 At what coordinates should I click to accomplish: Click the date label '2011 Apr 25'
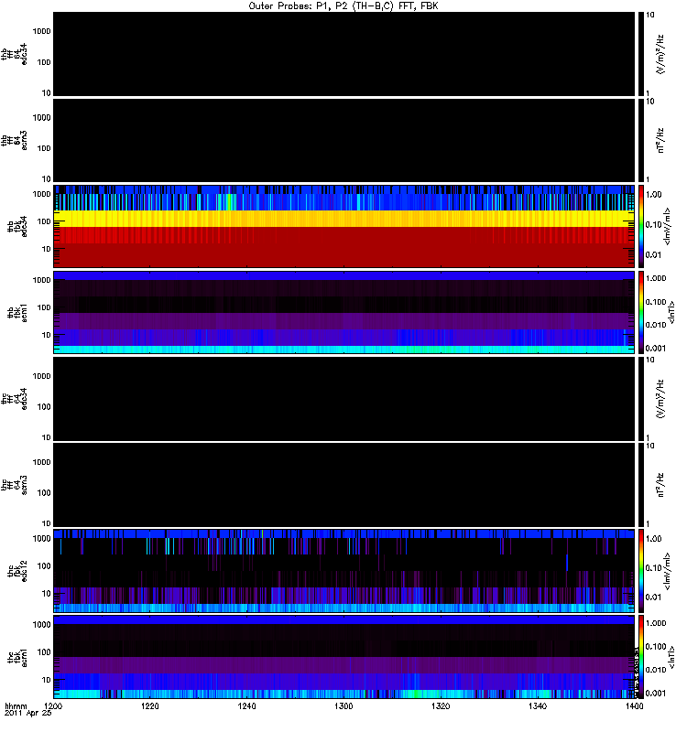tap(27, 714)
